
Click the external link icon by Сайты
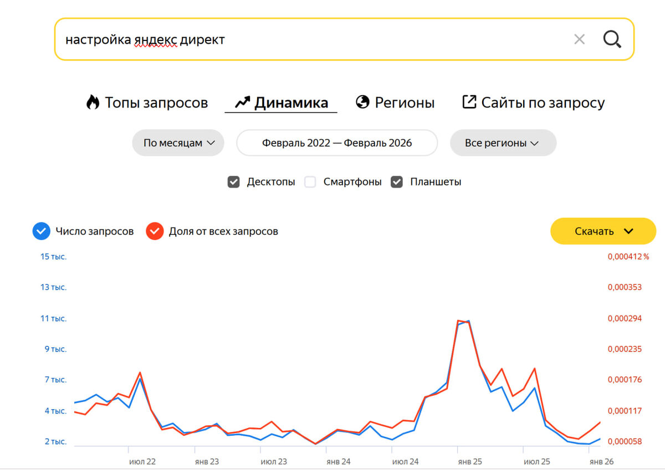pos(469,102)
